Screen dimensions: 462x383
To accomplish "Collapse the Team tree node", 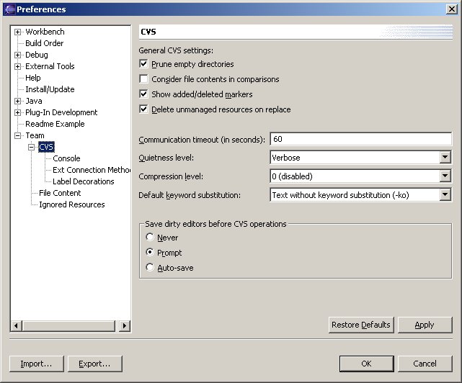I will pos(18,135).
